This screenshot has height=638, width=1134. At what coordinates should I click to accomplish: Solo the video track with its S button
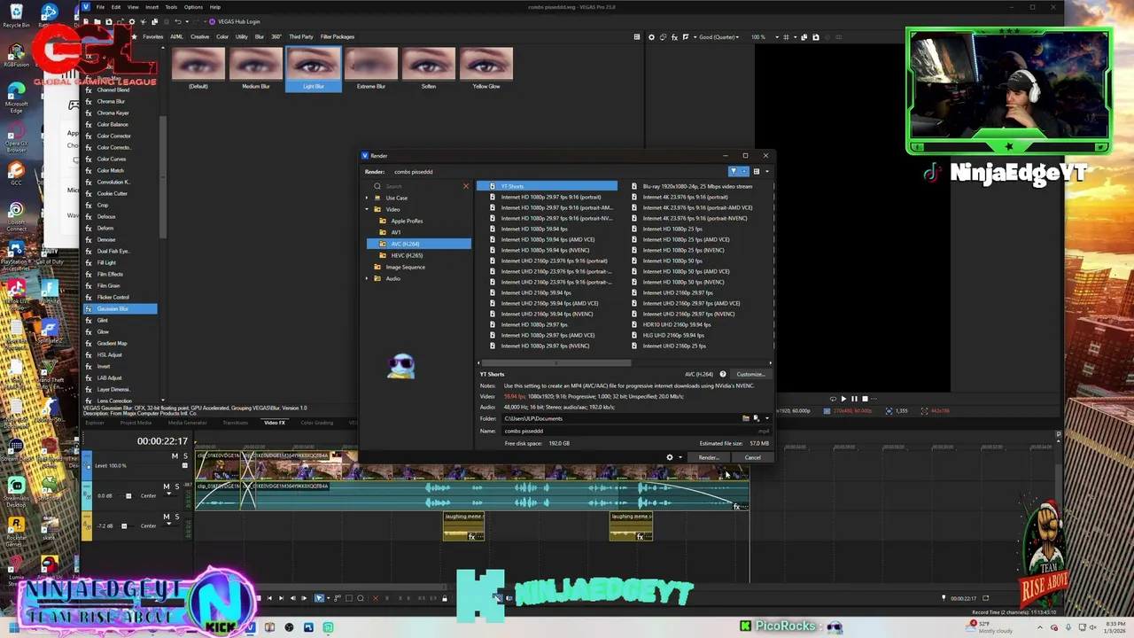185,455
